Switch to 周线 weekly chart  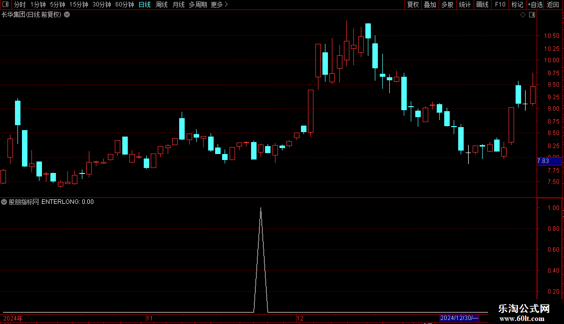[162, 4]
